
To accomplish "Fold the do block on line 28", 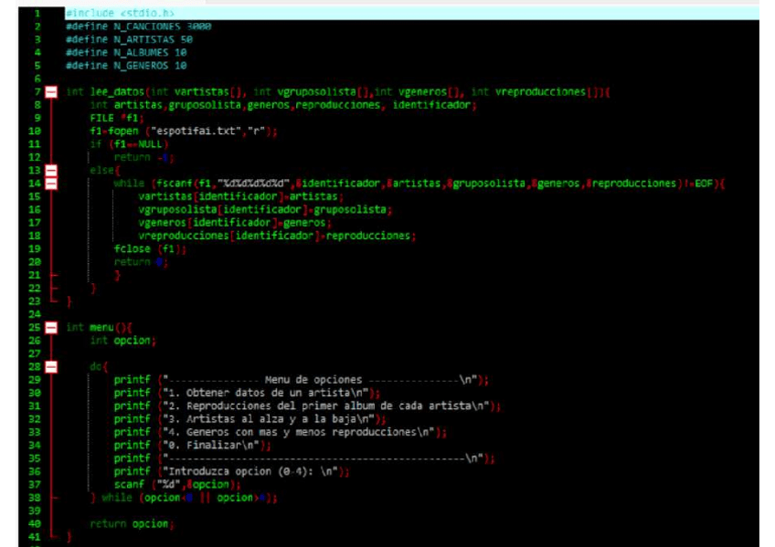I will click(x=50, y=366).
